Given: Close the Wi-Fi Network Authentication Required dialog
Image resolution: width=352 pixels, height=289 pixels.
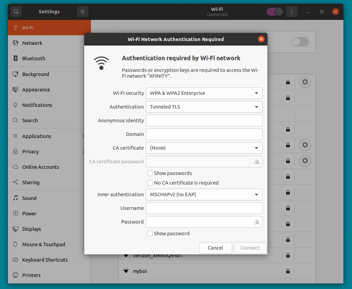Looking at the screenshot, I should point(261,39).
